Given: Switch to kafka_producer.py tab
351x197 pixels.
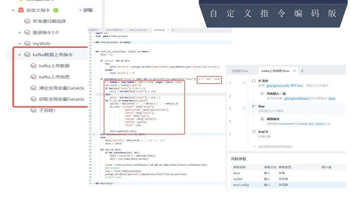Looking at the screenshot, I should 138,30.
